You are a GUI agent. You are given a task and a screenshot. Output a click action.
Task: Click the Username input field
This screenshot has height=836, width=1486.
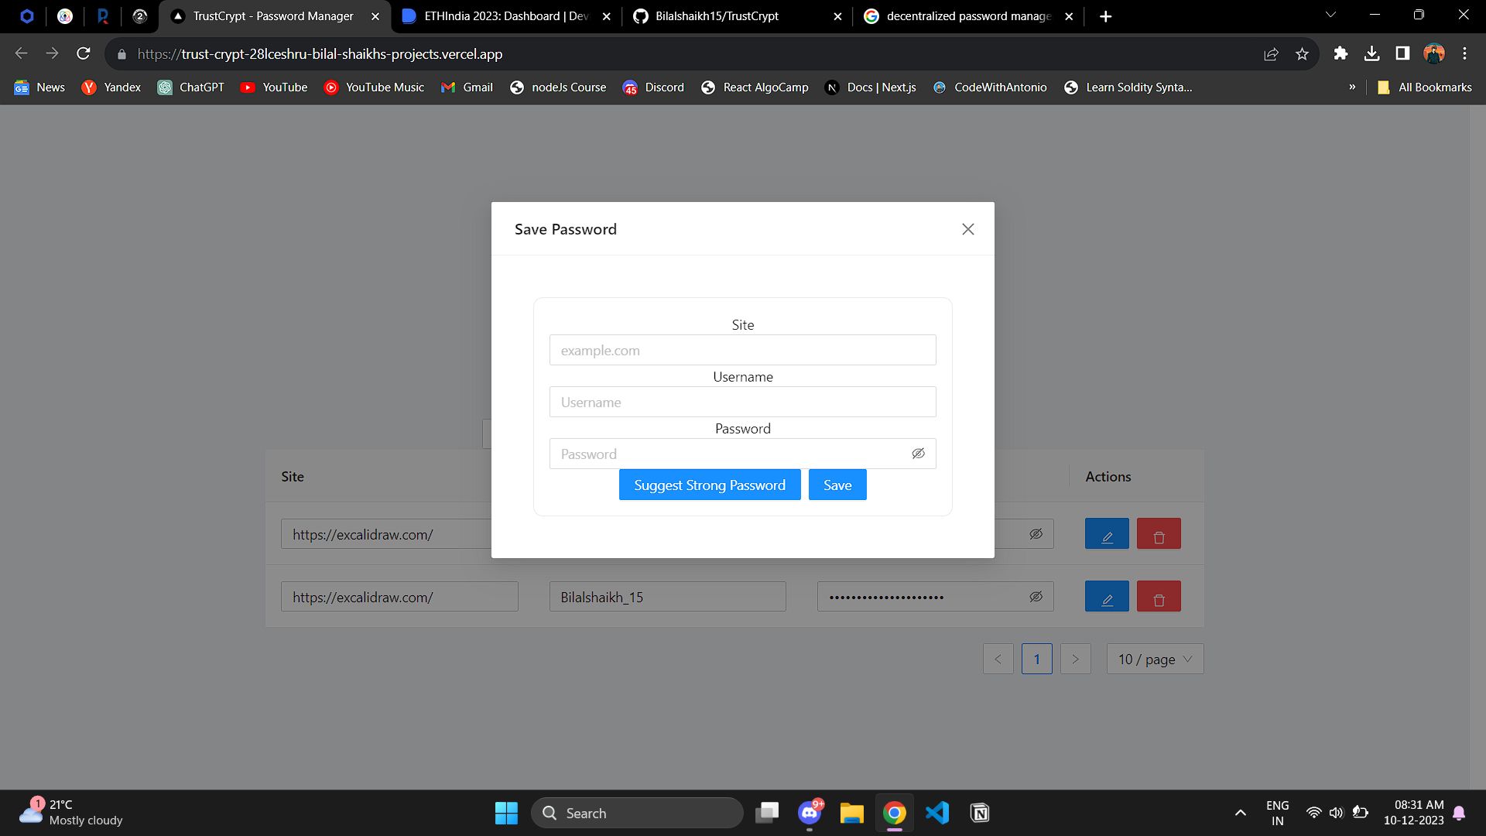(x=742, y=401)
